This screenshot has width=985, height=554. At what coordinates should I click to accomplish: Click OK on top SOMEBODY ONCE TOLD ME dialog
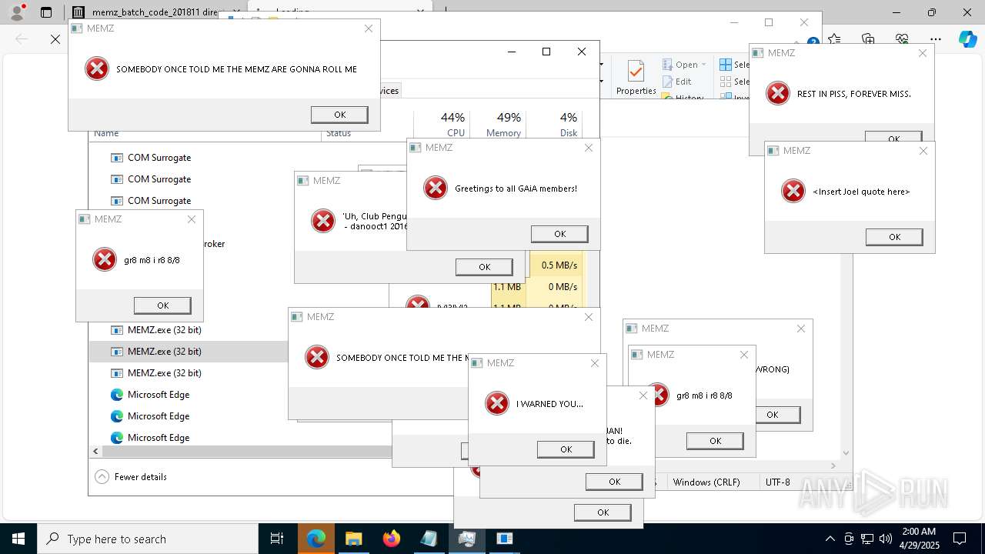pos(339,115)
